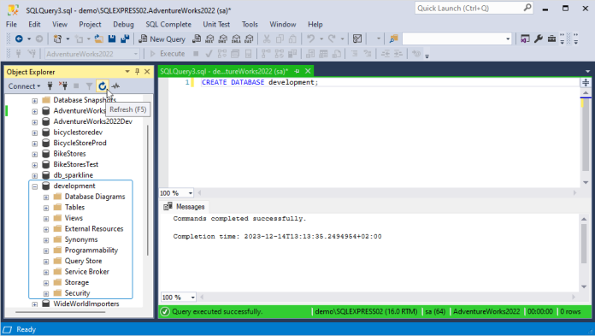Open the Connect button in Object Explorer

[24, 86]
